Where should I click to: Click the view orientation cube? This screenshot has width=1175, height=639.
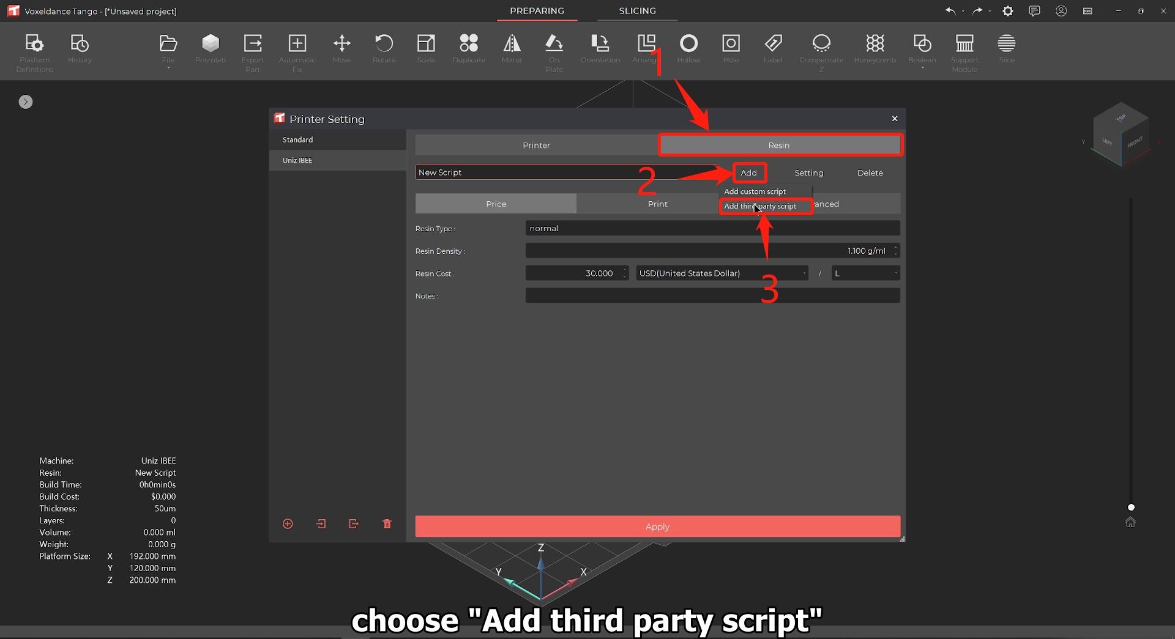(1121, 135)
